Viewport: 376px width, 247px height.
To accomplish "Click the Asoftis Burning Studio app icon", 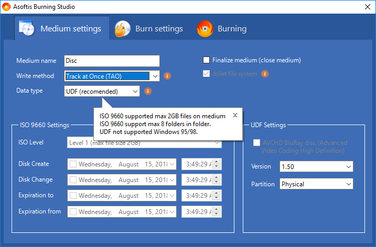I will 7,7.
